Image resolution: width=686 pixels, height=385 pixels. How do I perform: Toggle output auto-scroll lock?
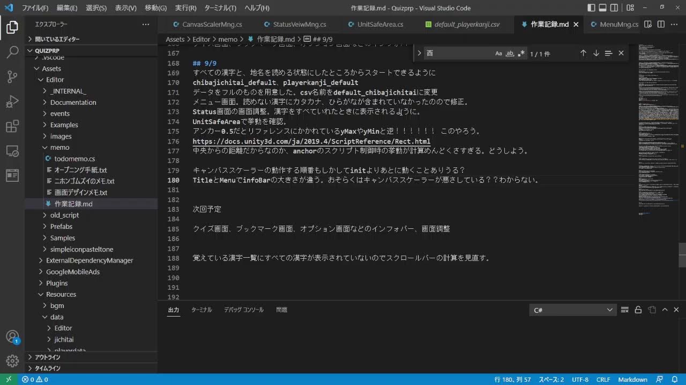click(638, 310)
